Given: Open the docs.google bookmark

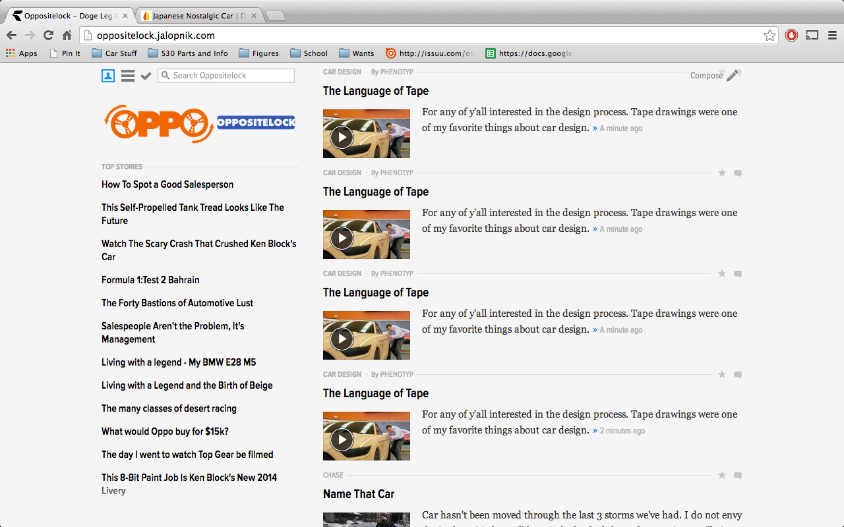Looking at the screenshot, I should point(529,53).
